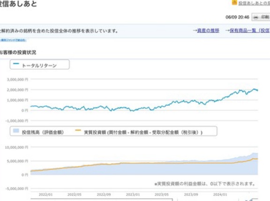This screenshot has height=201, width=270.
Task: Toggle the orange 実質投資額 legend marker
Action: [78, 130]
